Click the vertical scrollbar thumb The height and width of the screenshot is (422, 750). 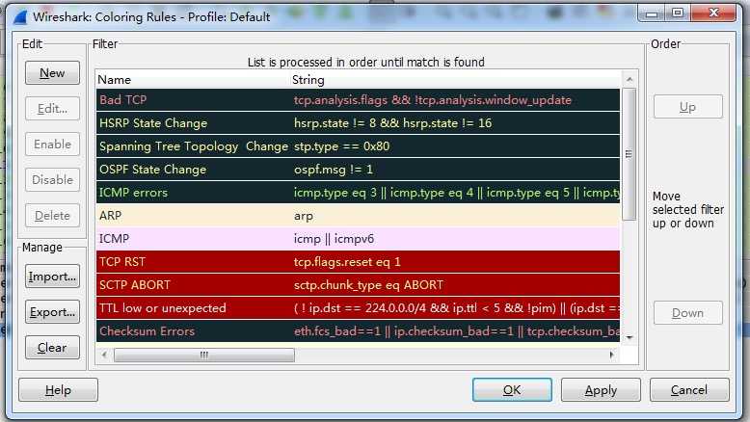pos(629,154)
